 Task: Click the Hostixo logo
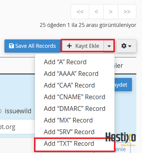pos(121,139)
